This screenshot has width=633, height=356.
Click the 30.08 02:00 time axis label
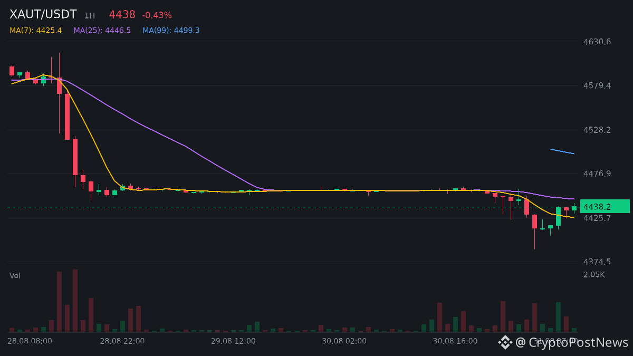[x=344, y=341]
